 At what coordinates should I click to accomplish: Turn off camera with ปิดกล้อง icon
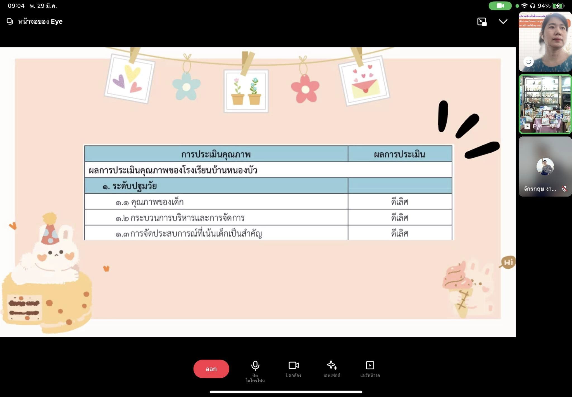pos(293,365)
